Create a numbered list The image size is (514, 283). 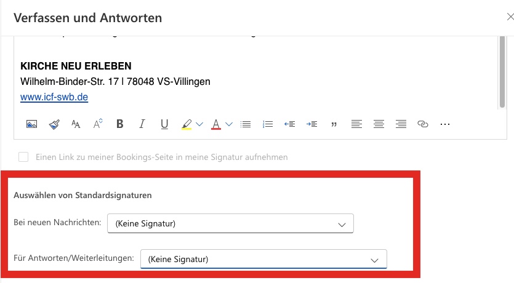pos(268,124)
